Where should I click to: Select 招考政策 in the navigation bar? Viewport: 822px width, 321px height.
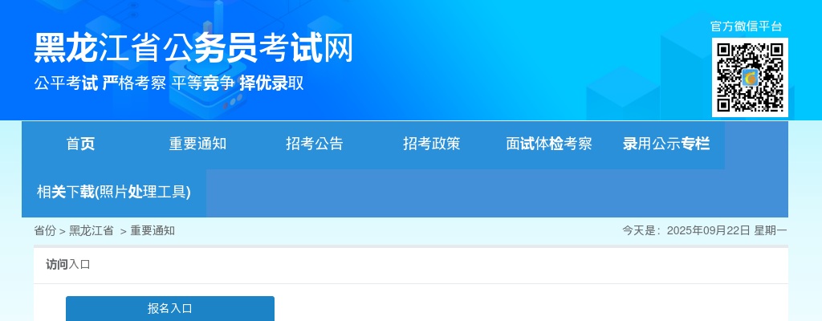click(431, 144)
